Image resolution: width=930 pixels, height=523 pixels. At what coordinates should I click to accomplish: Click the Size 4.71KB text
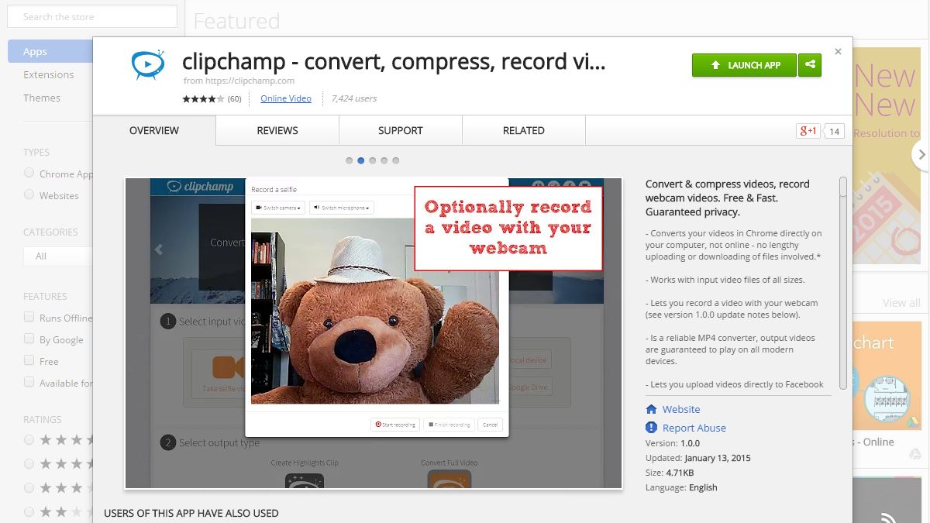tap(670, 473)
